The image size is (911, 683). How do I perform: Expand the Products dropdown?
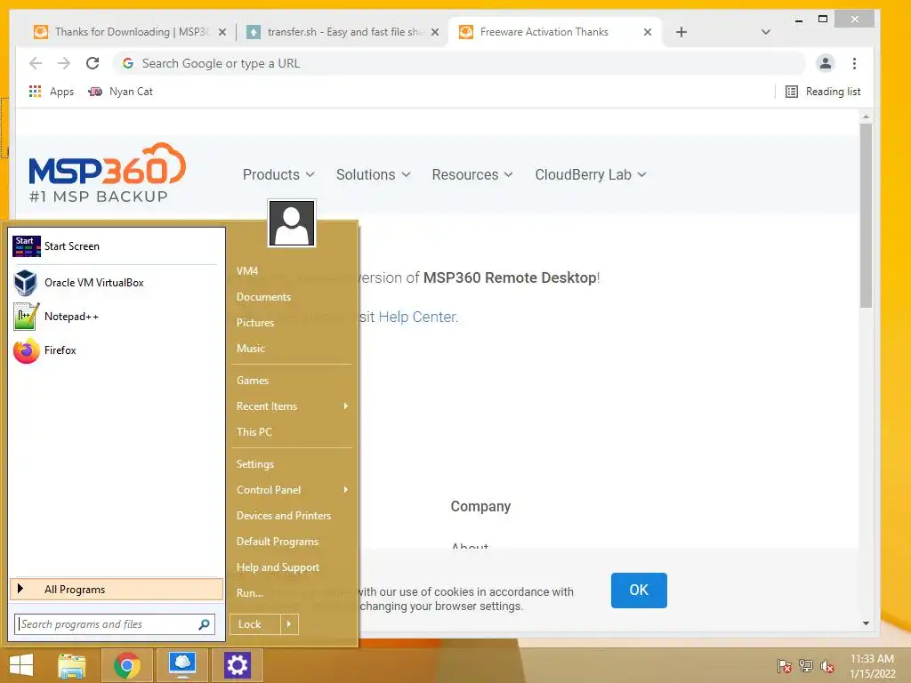[278, 175]
